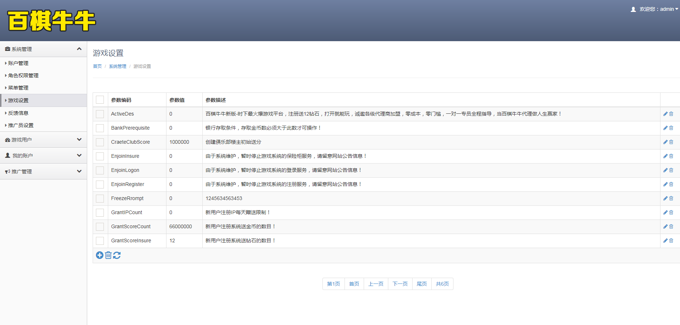
Task: Edit the FreezeRrompt row with pencil icon
Action: [x=665, y=198]
